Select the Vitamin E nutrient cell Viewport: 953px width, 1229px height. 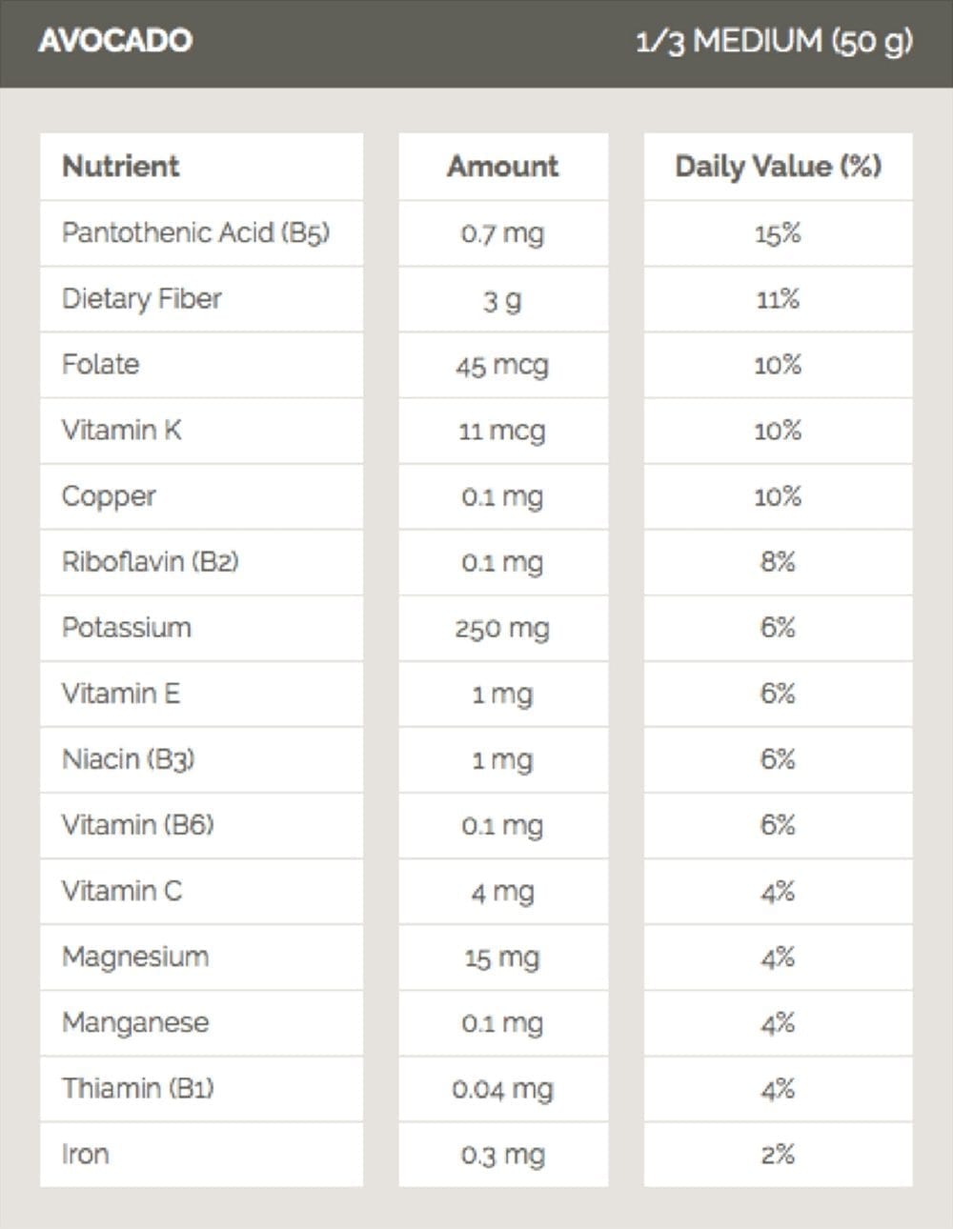click(201, 694)
